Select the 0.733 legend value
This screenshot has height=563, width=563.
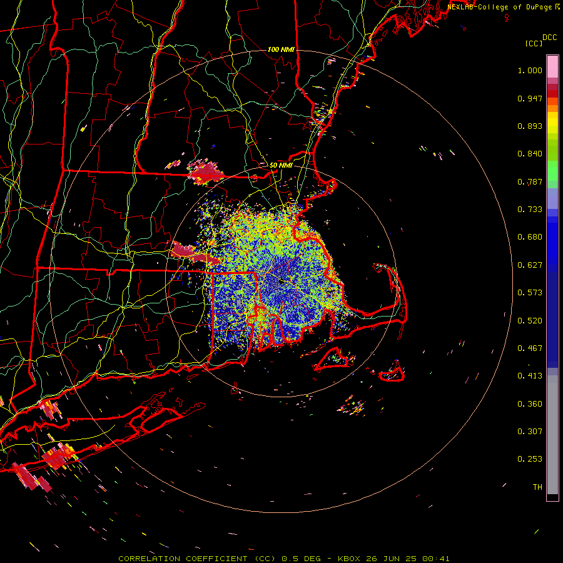(x=530, y=210)
